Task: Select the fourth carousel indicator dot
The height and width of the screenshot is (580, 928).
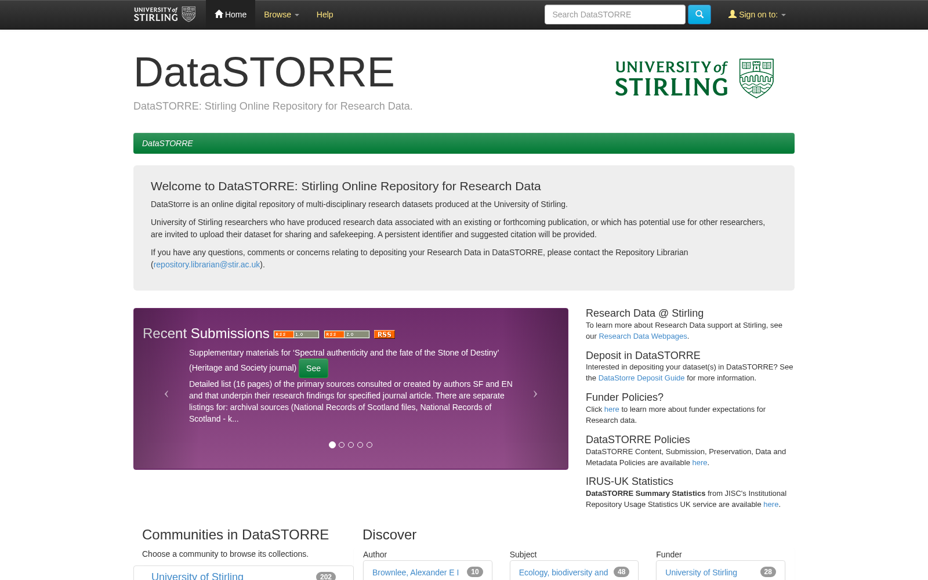Action: [x=360, y=445]
